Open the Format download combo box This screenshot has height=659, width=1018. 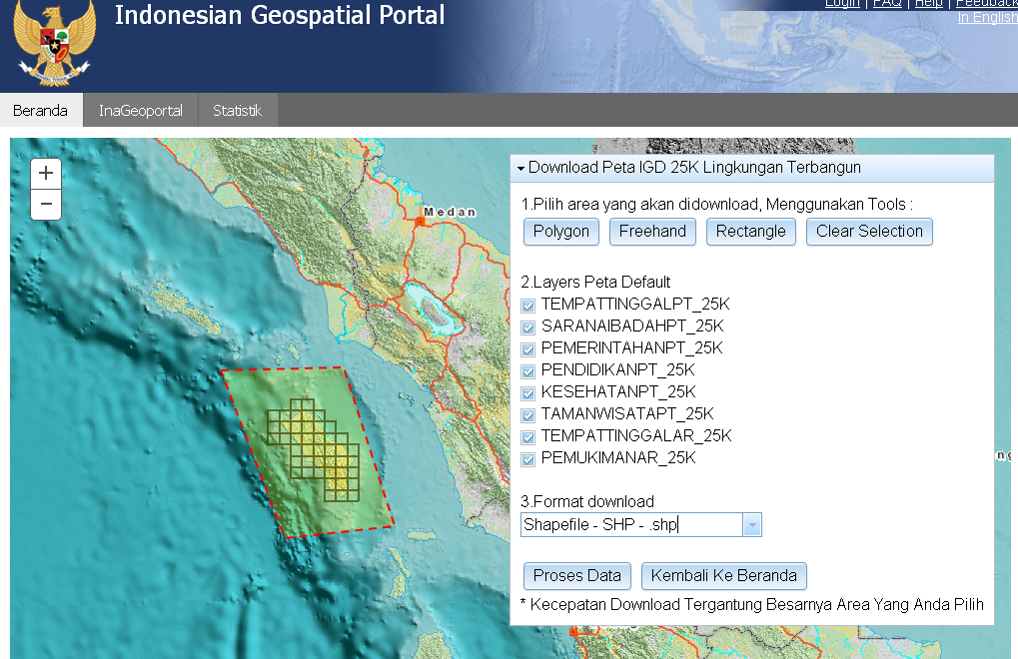753,523
